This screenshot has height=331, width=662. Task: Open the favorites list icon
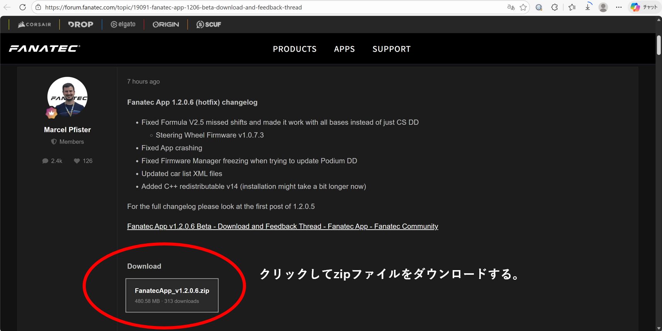(x=572, y=7)
